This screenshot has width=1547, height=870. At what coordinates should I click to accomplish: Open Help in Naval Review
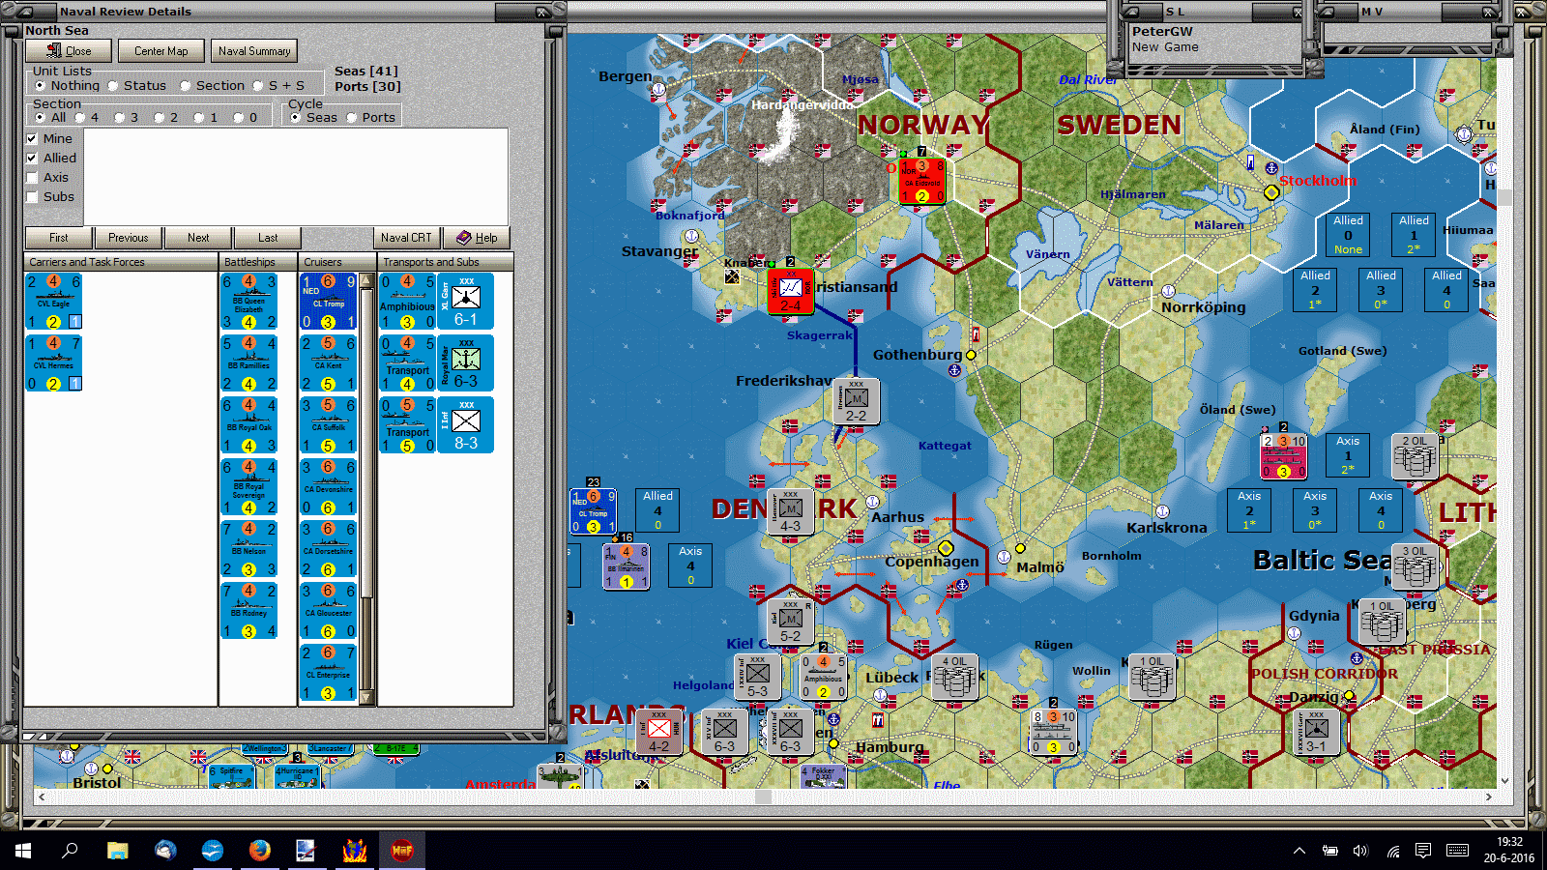pos(477,238)
